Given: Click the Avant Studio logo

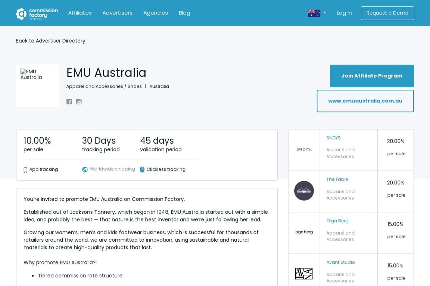Looking at the screenshot, I should coord(304,274).
